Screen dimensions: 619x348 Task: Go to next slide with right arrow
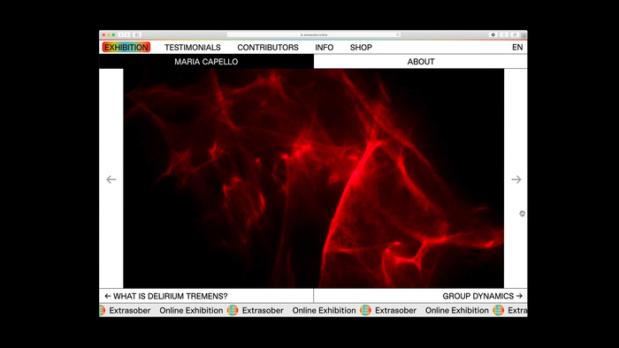(x=516, y=179)
